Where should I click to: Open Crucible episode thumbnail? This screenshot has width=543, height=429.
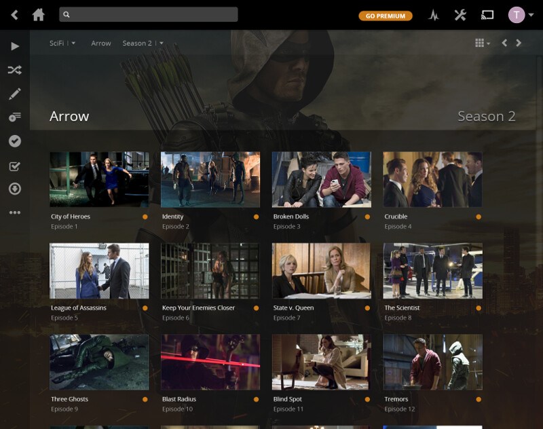tap(432, 179)
